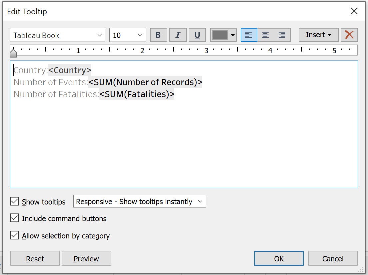Uncheck the Show tooltips checkbox
This screenshot has height=275, width=368.
coord(14,202)
